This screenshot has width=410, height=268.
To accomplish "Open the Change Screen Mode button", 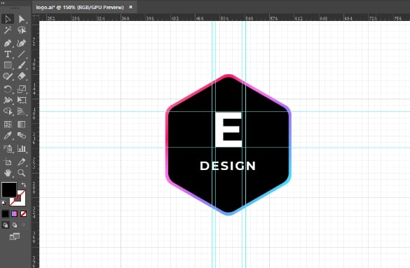I will 15,237.
